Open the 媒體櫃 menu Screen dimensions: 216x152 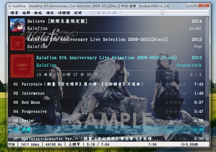point(64,13)
